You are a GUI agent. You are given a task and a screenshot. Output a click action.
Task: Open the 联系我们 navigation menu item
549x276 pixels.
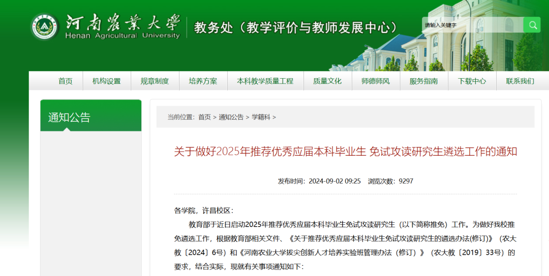point(521,81)
